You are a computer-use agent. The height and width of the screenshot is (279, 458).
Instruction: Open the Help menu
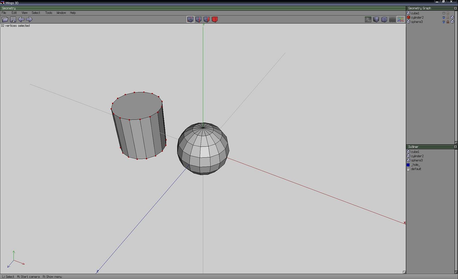(x=73, y=13)
